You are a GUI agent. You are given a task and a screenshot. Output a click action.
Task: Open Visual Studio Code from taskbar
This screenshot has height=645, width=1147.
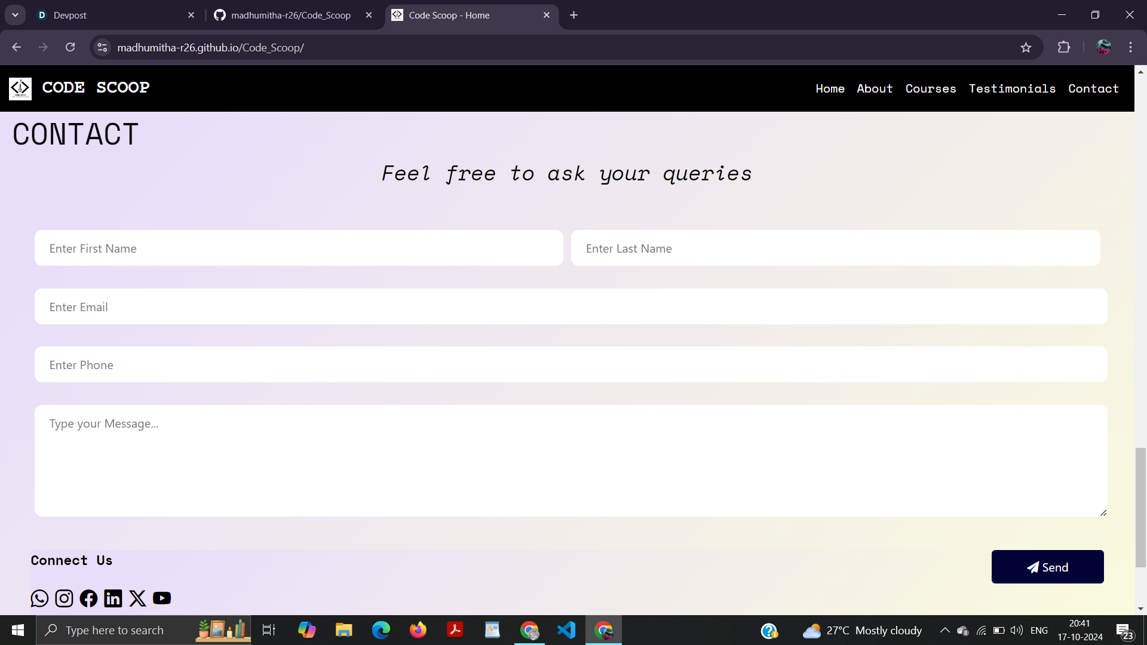[x=566, y=630]
